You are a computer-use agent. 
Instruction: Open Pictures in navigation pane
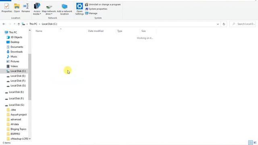pyautogui.click(x=15, y=62)
